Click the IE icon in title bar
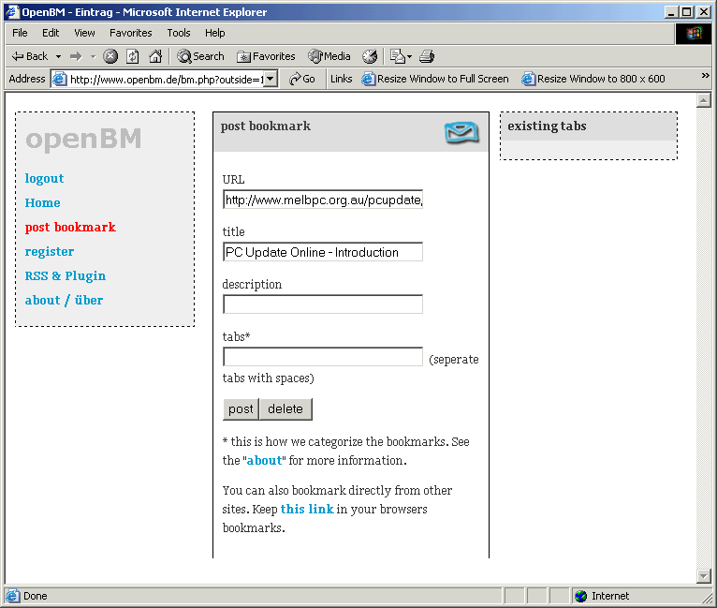 [12, 12]
